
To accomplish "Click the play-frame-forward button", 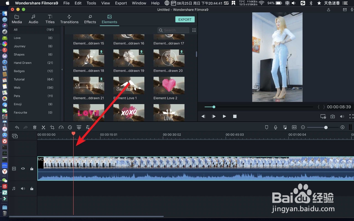I will click(213, 116).
